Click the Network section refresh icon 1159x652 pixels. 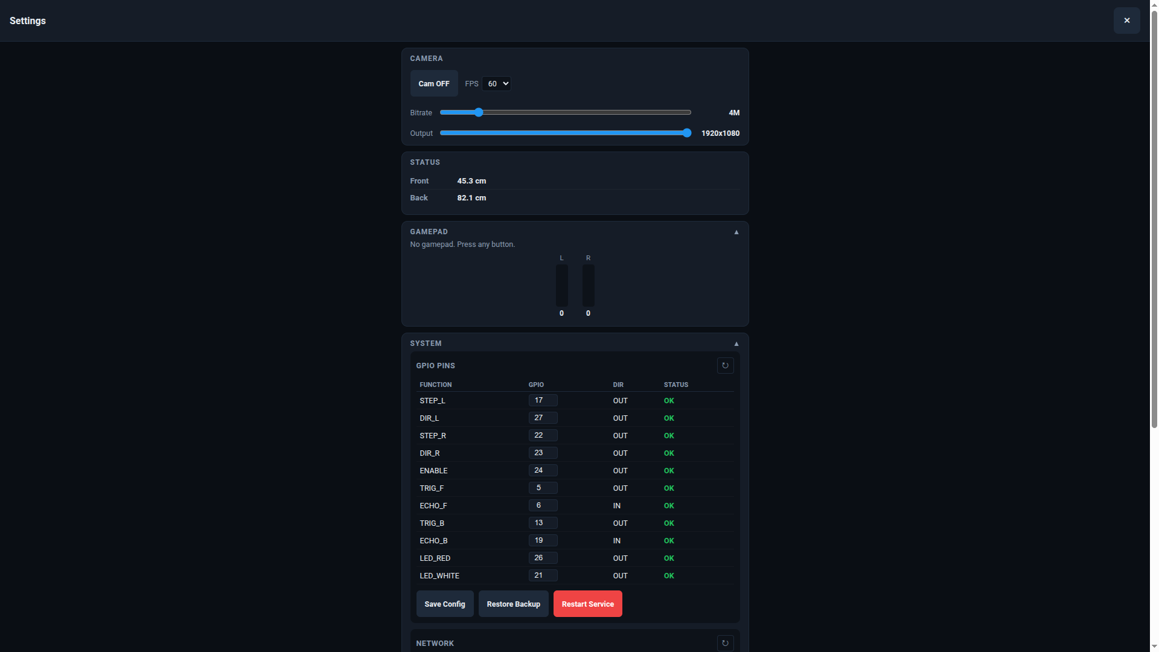pyautogui.click(x=725, y=643)
